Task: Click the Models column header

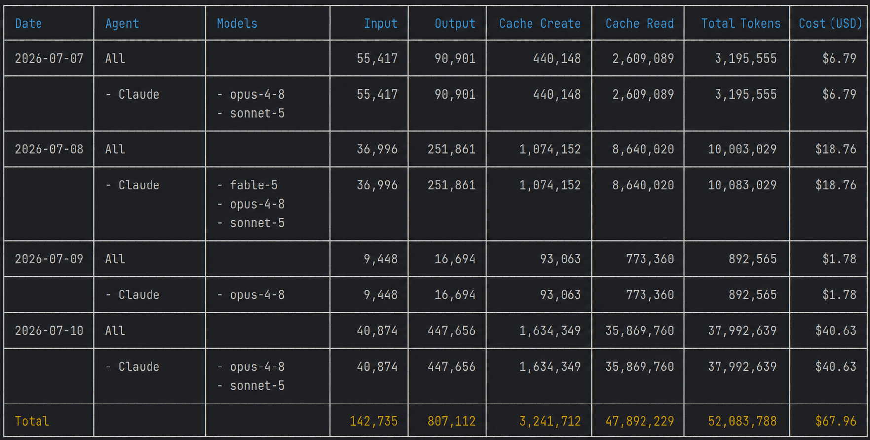Action: pyautogui.click(x=237, y=23)
